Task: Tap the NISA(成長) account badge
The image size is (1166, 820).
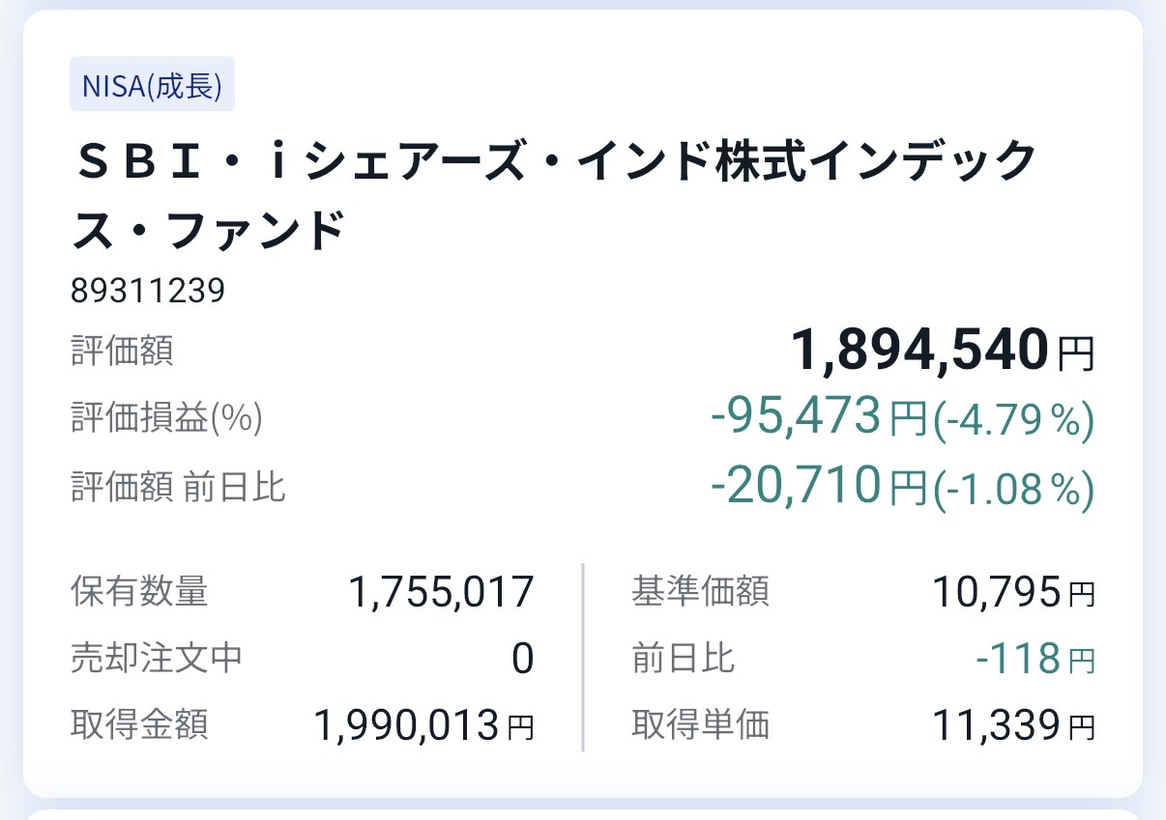Action: (x=152, y=85)
